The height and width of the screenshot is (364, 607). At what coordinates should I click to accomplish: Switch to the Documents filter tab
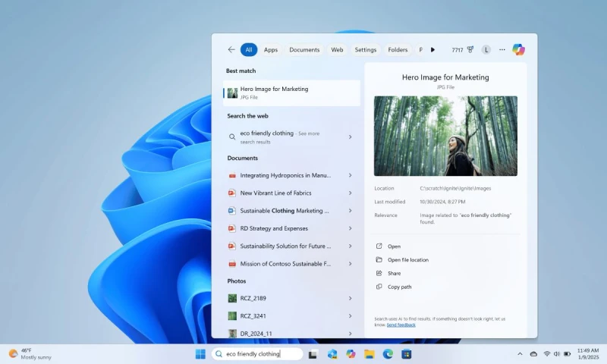coord(304,49)
